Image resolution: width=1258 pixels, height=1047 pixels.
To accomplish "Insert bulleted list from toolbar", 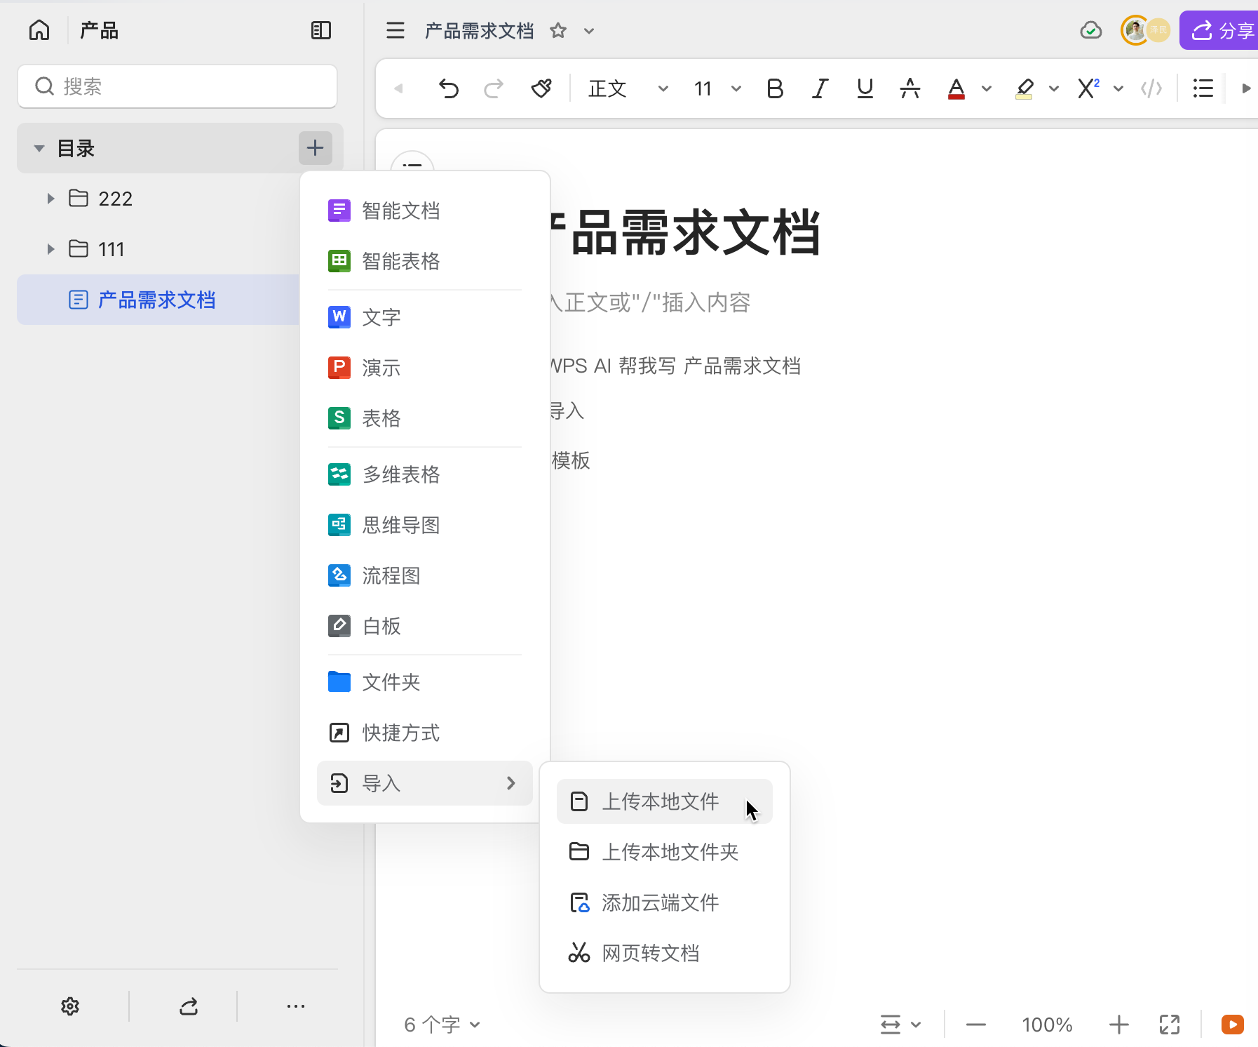I will coord(1203,88).
